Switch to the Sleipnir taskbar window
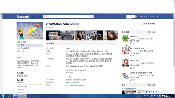This screenshot has width=175, height=98. (x=20, y=96)
